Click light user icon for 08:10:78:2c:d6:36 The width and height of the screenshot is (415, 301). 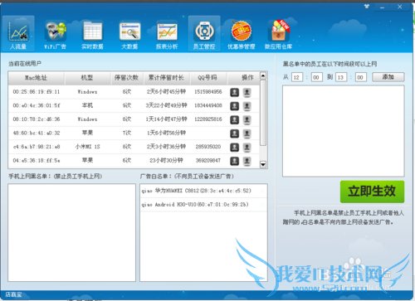tap(247, 119)
